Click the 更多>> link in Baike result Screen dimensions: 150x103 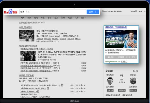[x=78, y=39]
